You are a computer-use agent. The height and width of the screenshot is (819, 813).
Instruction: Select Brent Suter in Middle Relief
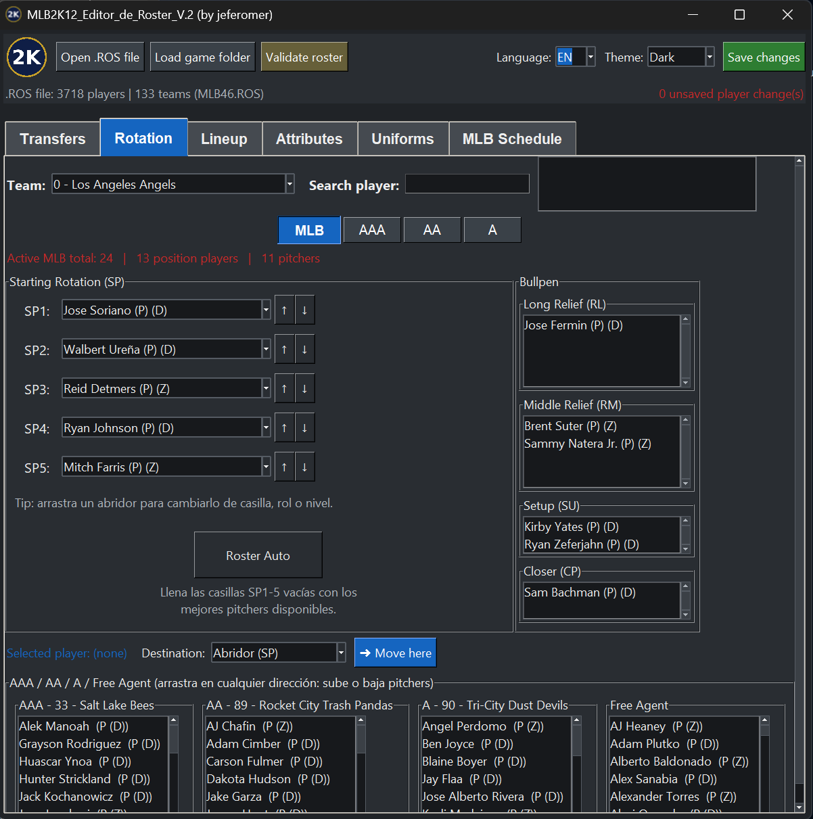click(x=601, y=426)
